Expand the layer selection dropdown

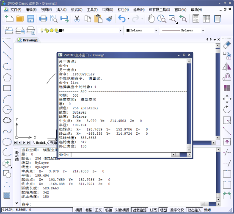click(120, 31)
